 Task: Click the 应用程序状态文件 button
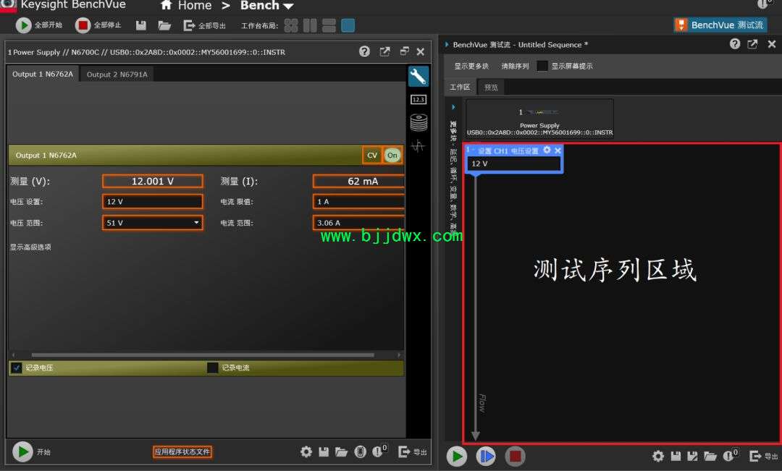click(182, 451)
